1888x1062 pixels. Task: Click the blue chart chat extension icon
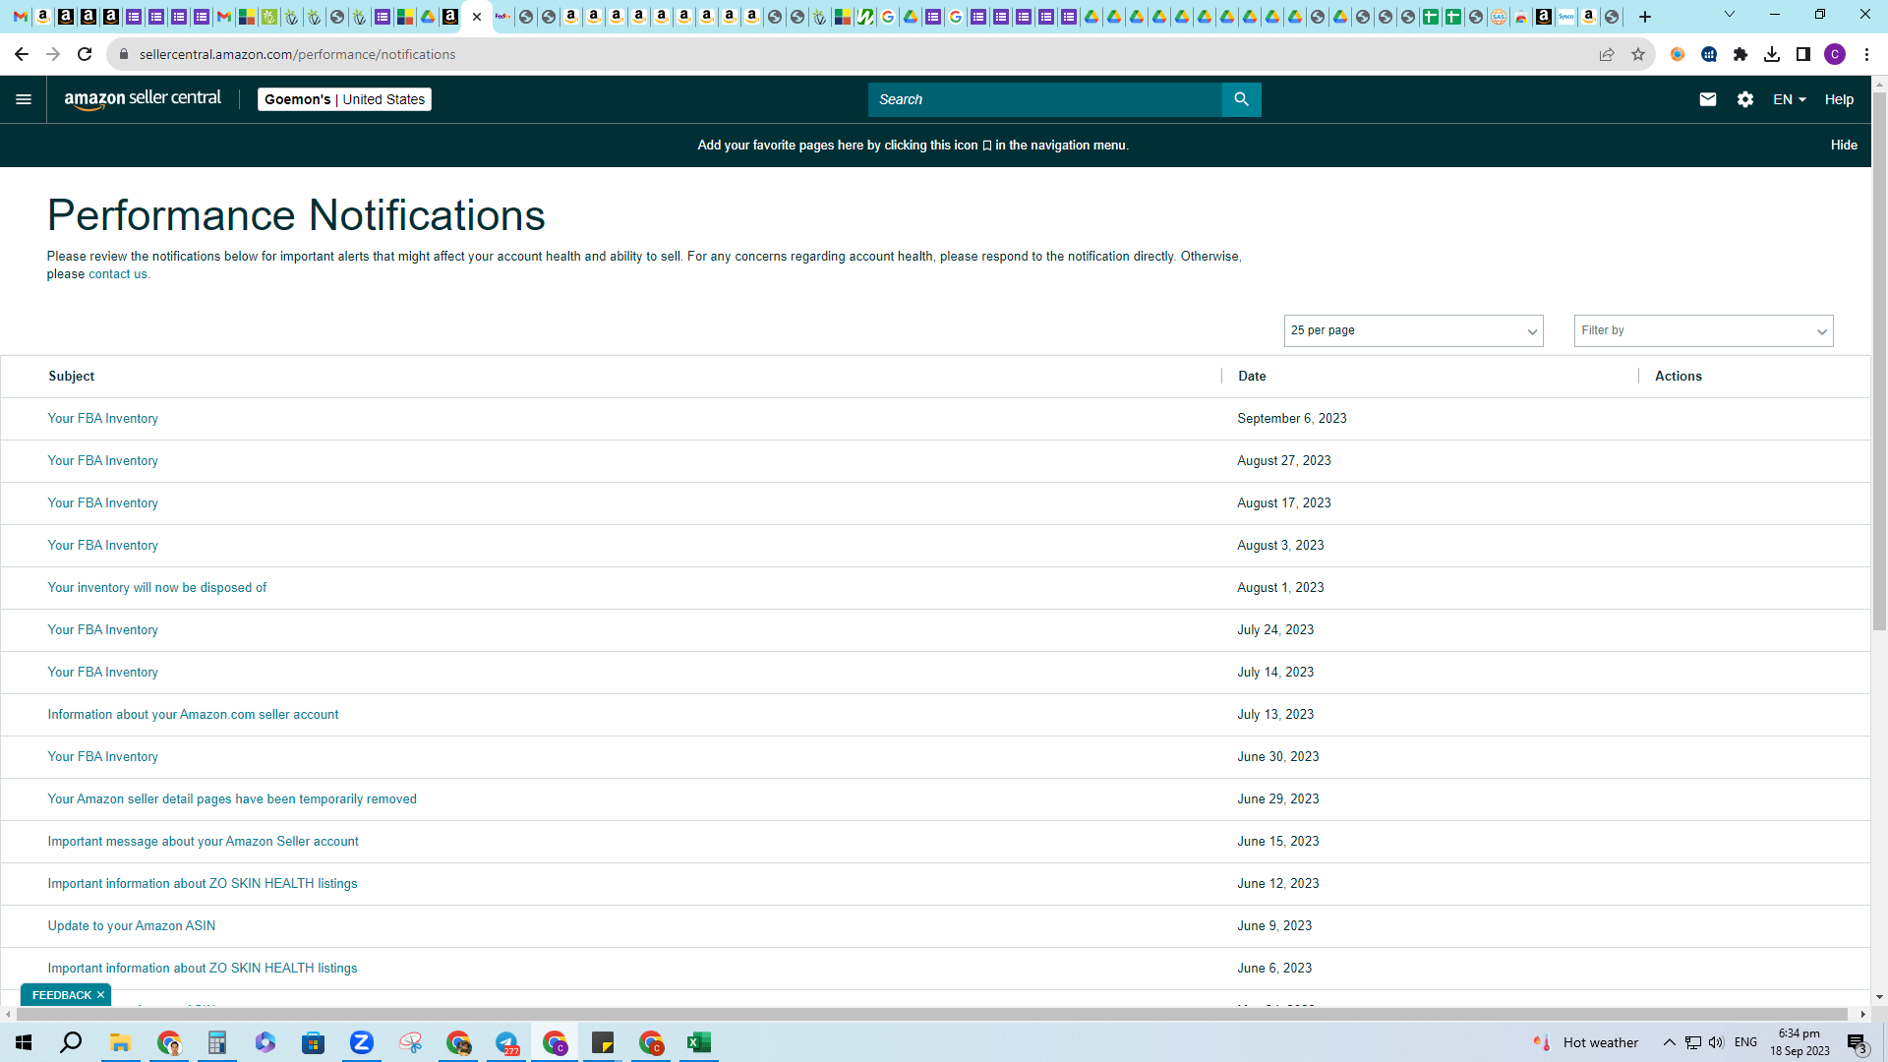[1709, 54]
